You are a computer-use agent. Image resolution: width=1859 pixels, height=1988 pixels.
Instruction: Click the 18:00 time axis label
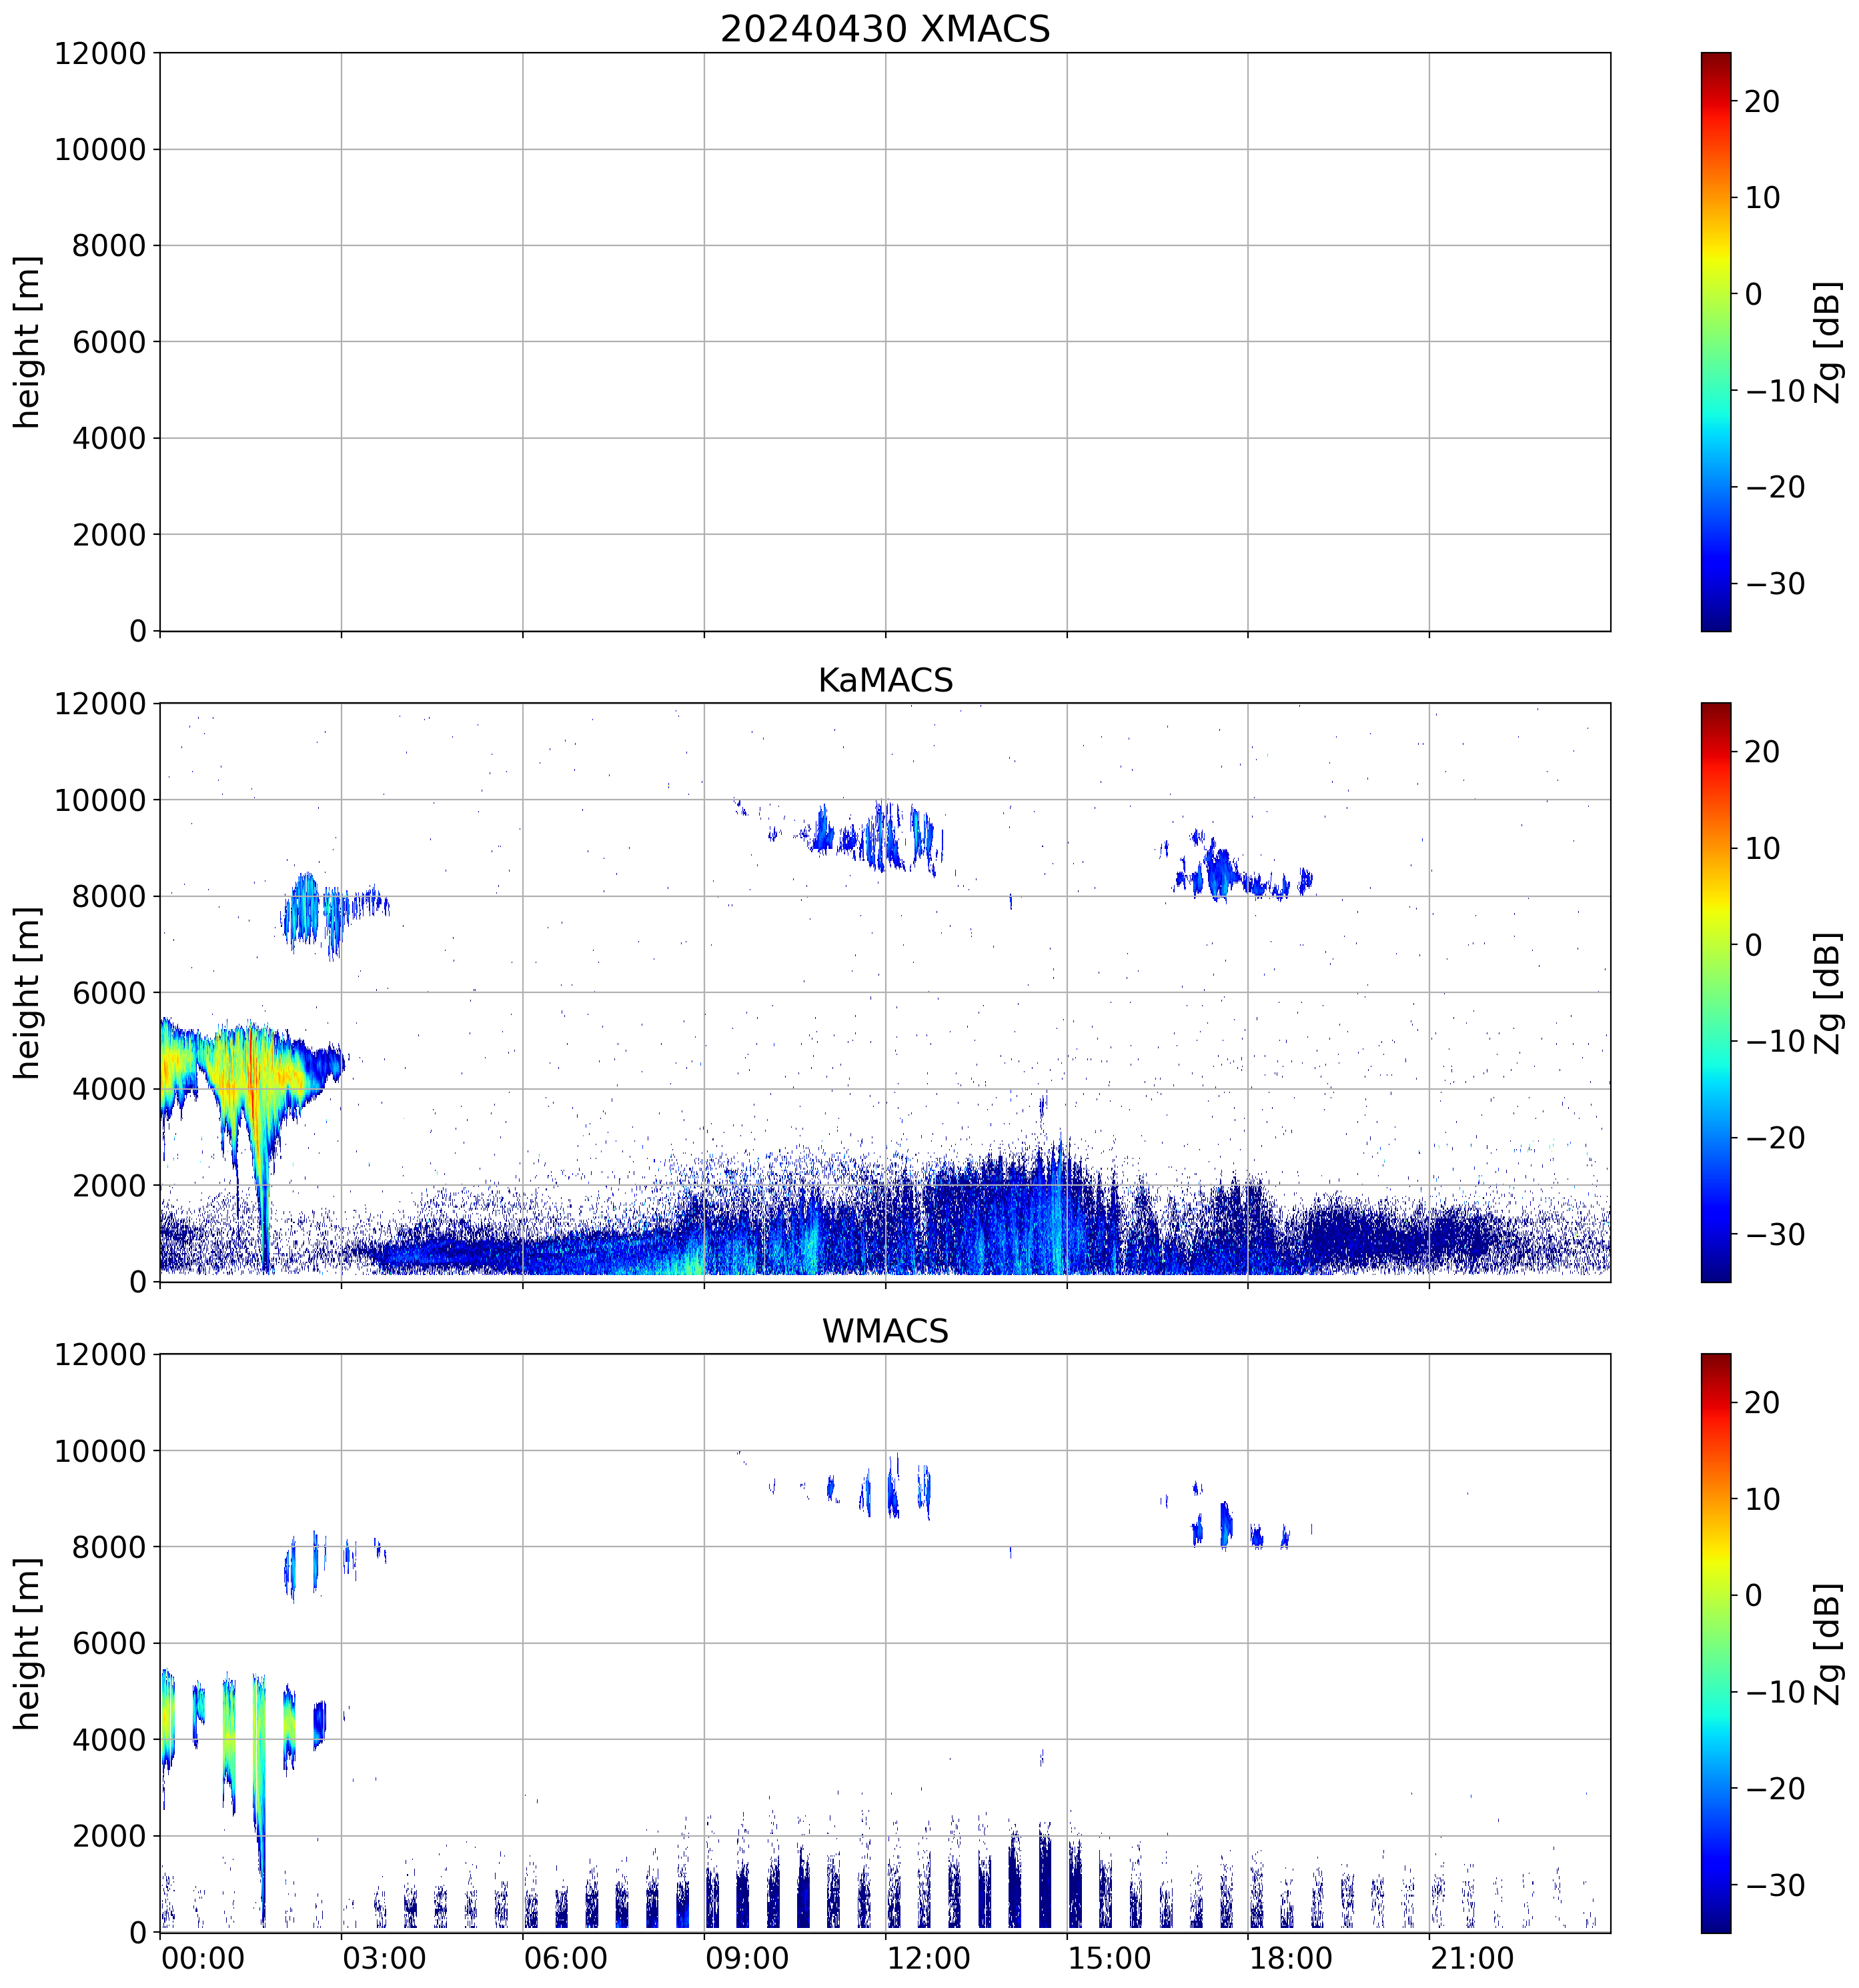[1290, 1958]
